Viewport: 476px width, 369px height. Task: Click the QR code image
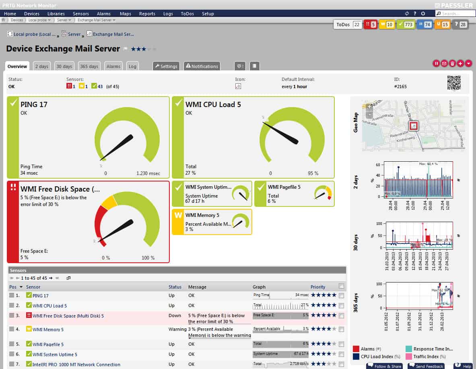tap(454, 83)
